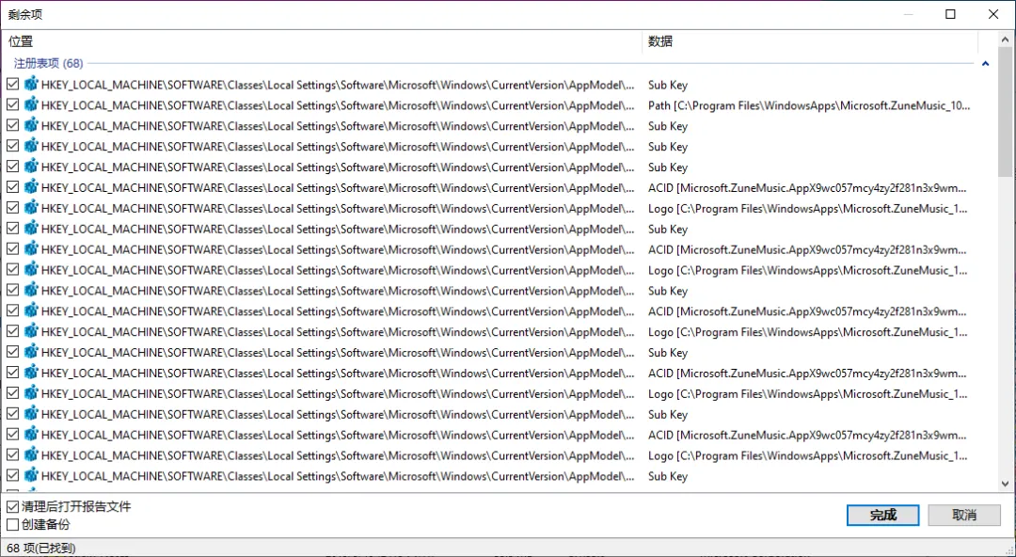
Task: Click the 完成 button
Action: point(882,515)
